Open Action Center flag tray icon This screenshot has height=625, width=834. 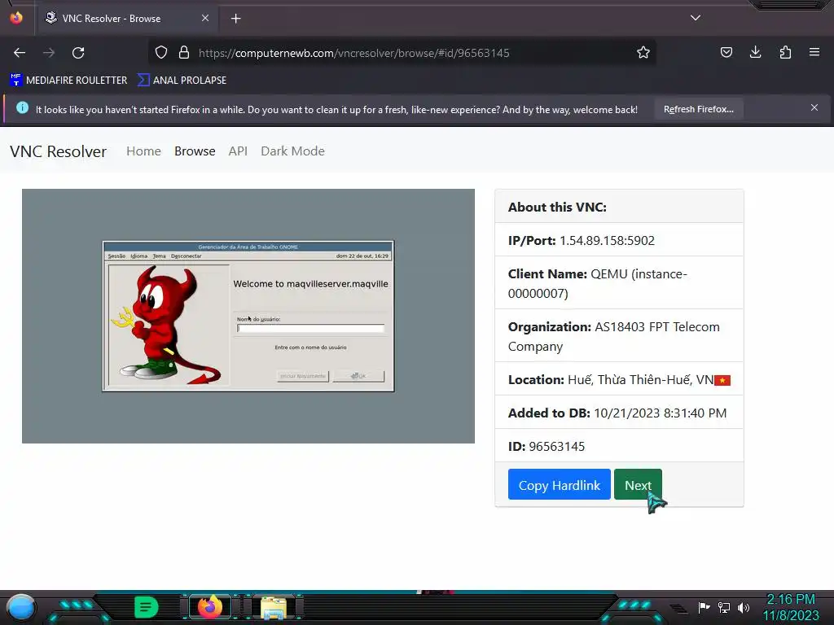pyautogui.click(x=705, y=607)
